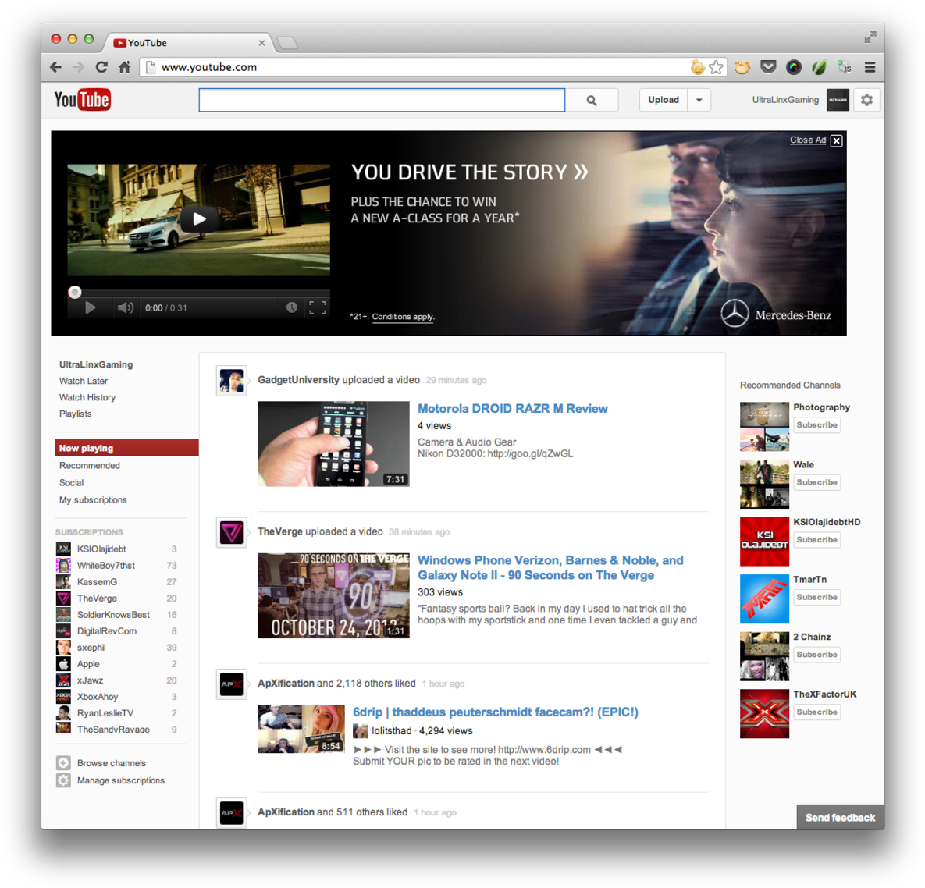Click the XboxAhoy subscription icon
925x888 pixels.
[63, 697]
